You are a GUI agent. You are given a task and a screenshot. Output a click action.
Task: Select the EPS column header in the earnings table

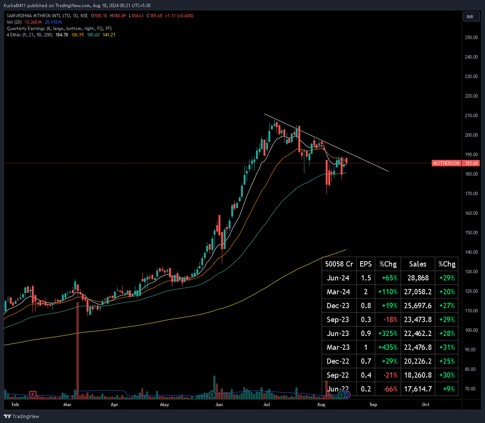(365, 264)
